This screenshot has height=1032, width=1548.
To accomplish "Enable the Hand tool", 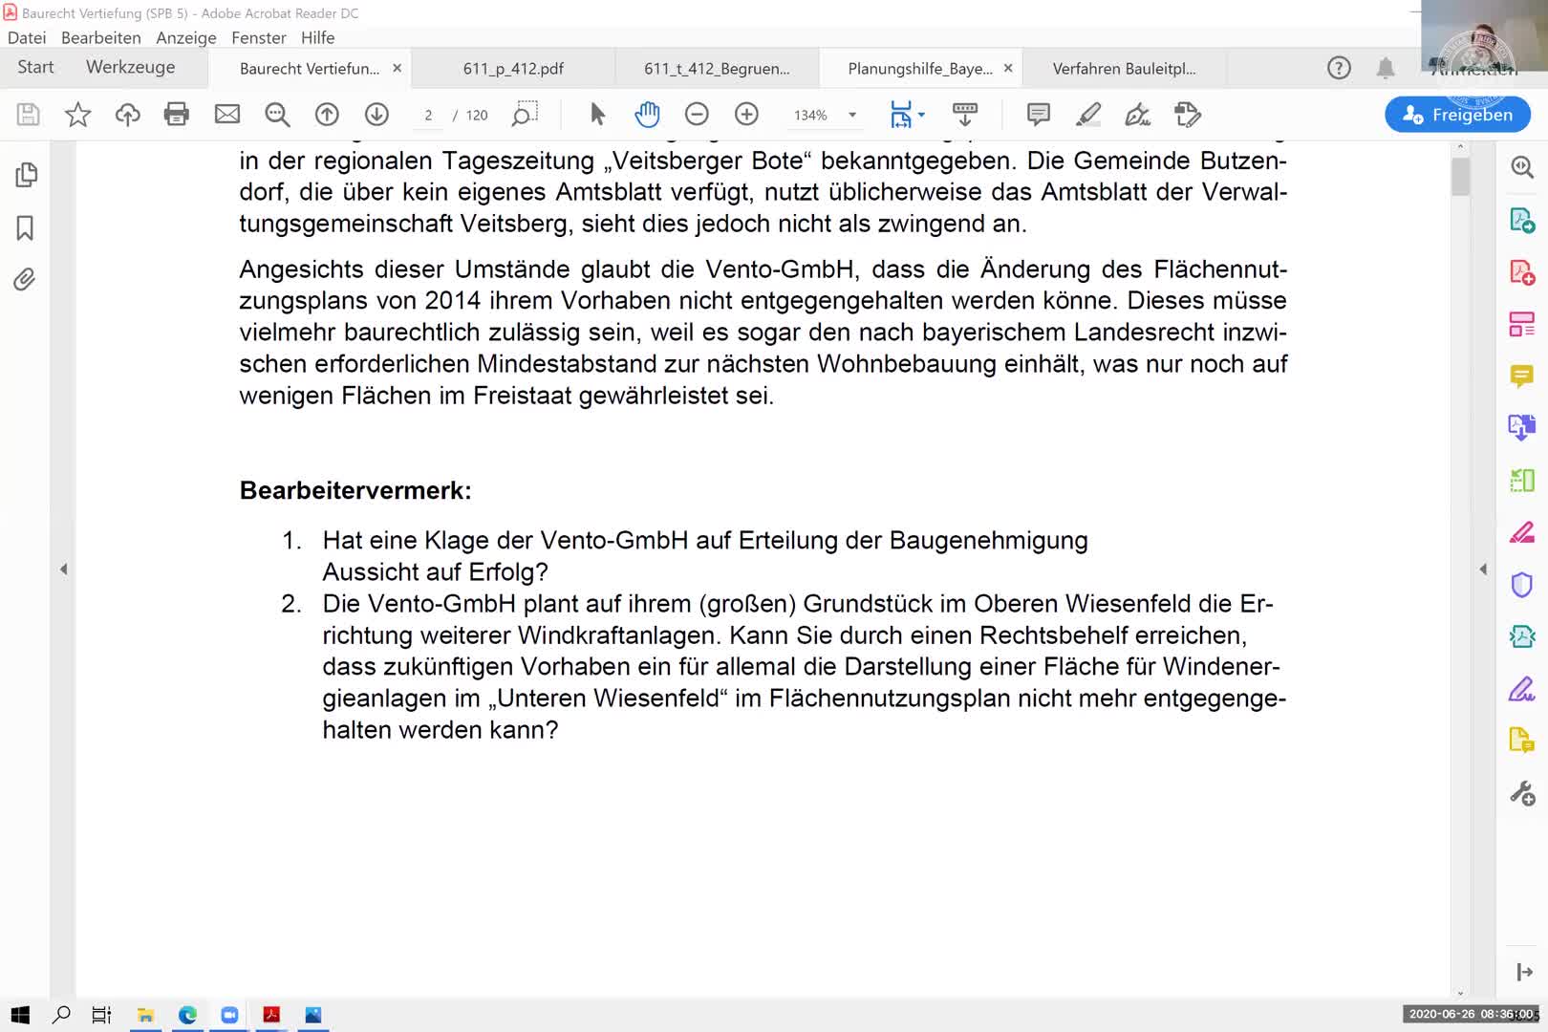I will click(647, 114).
